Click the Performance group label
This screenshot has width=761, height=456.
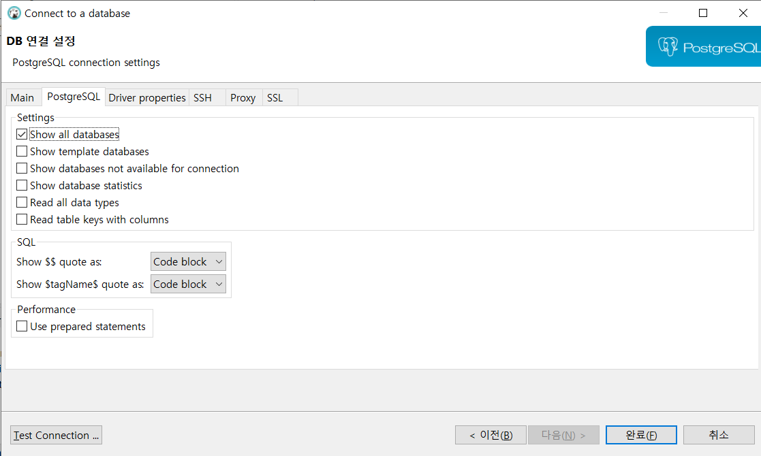(46, 309)
